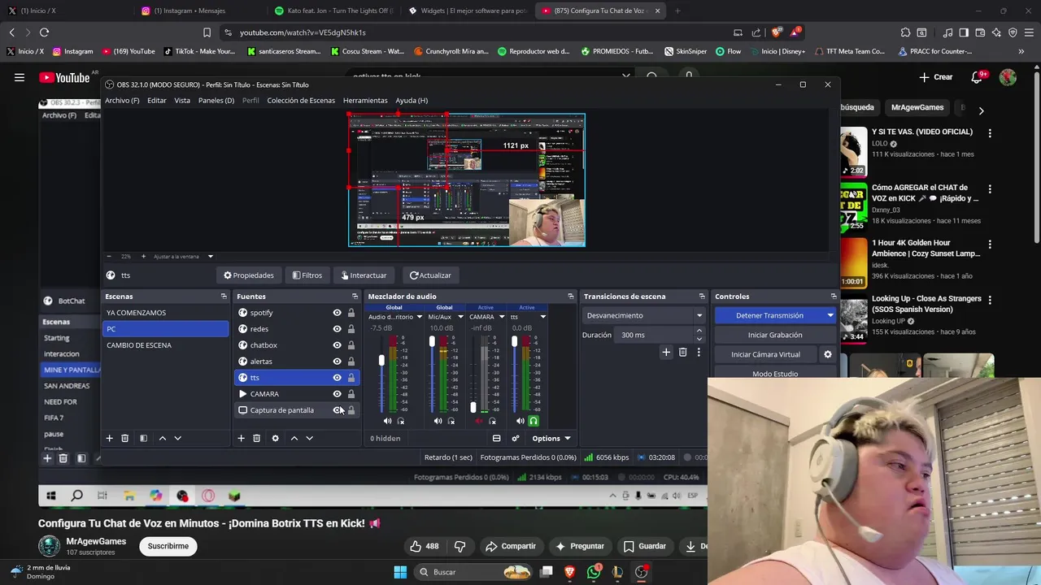The height and width of the screenshot is (585, 1041).
Task: Hide the tts source eye icon
Action: coord(337,378)
